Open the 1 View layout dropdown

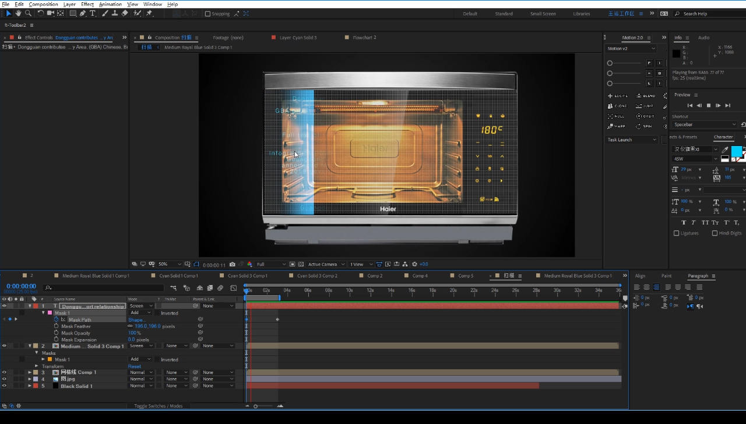click(x=360, y=264)
